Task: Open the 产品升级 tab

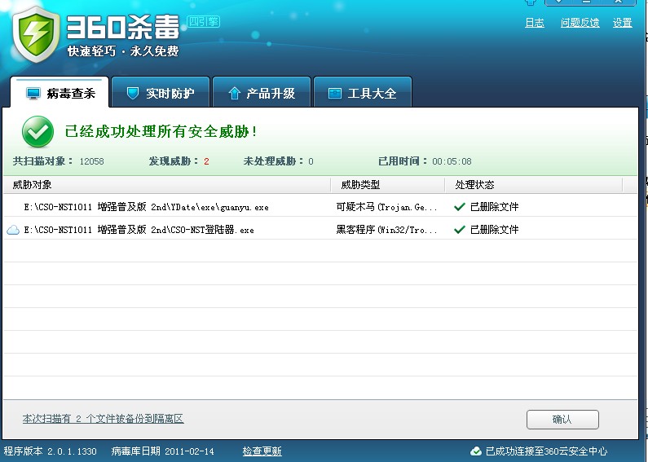Action: (262, 93)
